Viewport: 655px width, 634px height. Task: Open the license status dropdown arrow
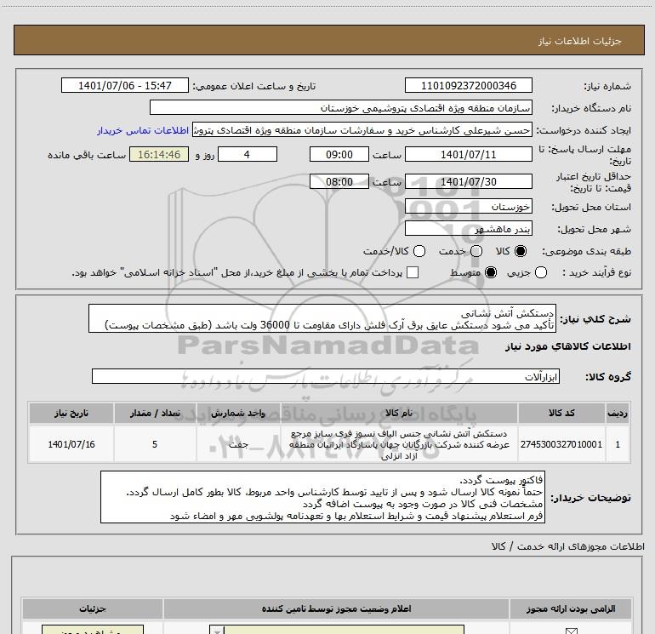point(217,631)
